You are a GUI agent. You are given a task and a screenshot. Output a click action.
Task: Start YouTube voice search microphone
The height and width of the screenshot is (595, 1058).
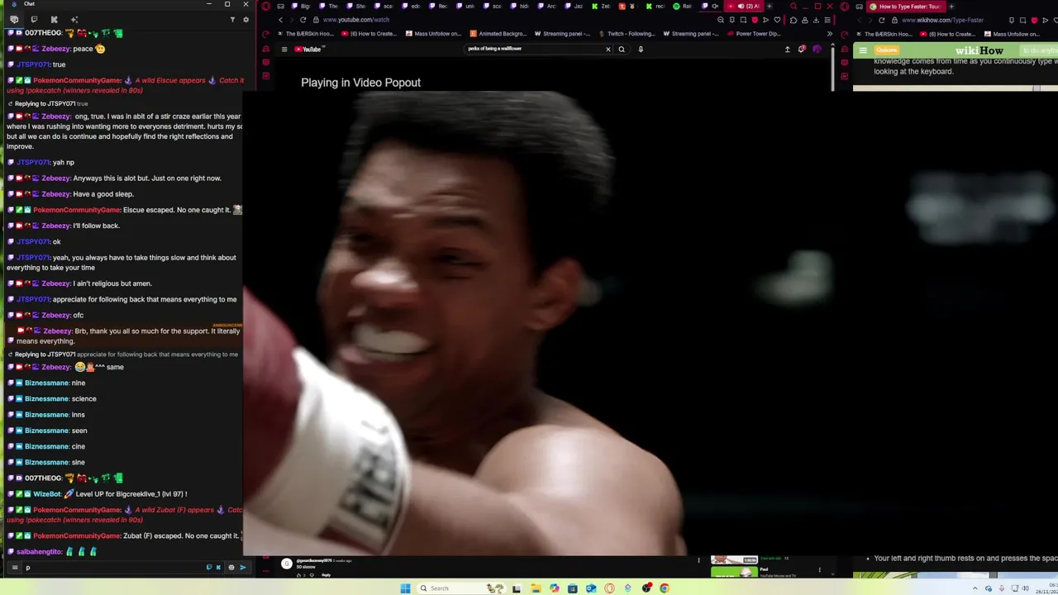(641, 50)
